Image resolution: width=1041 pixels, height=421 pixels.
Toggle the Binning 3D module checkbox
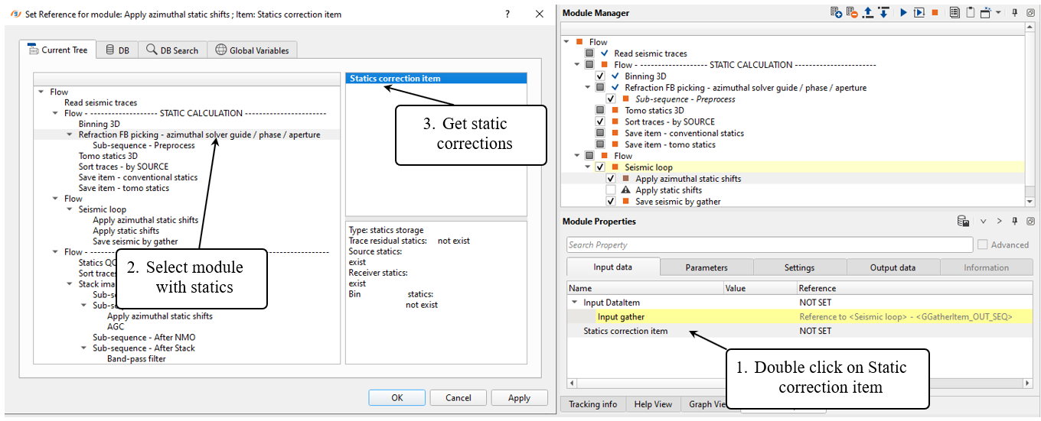click(600, 76)
